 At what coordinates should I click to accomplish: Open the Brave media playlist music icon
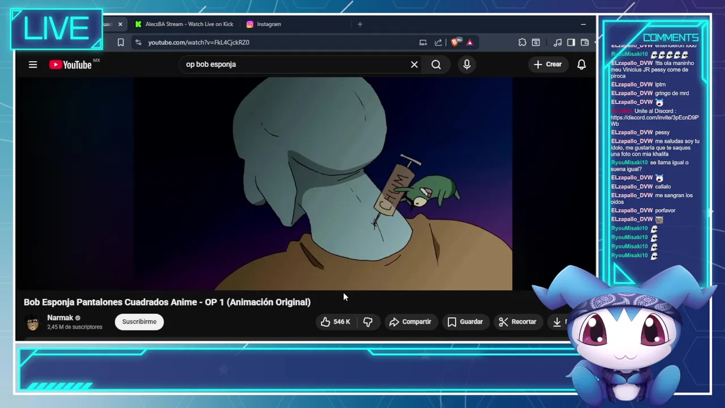coord(557,42)
